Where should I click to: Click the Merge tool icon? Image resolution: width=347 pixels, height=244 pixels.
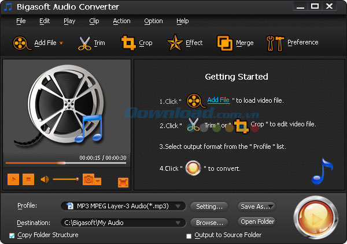pos(224,43)
